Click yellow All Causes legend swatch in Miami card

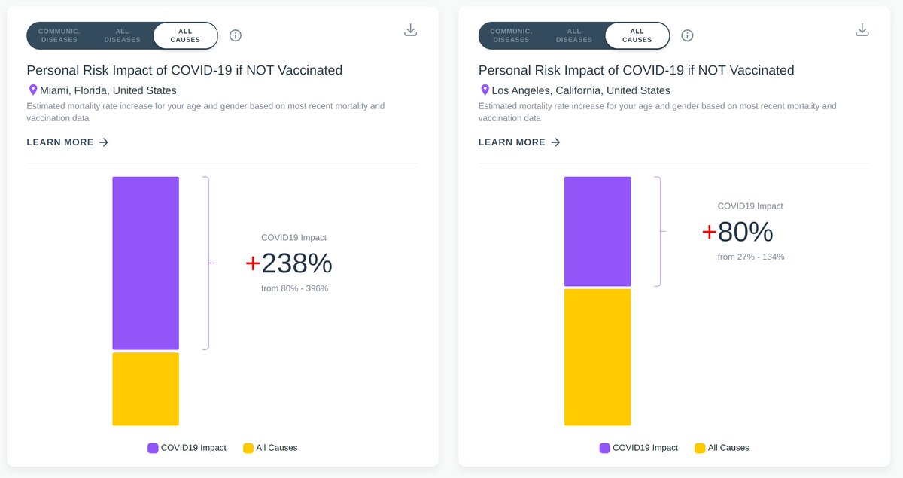coord(248,448)
